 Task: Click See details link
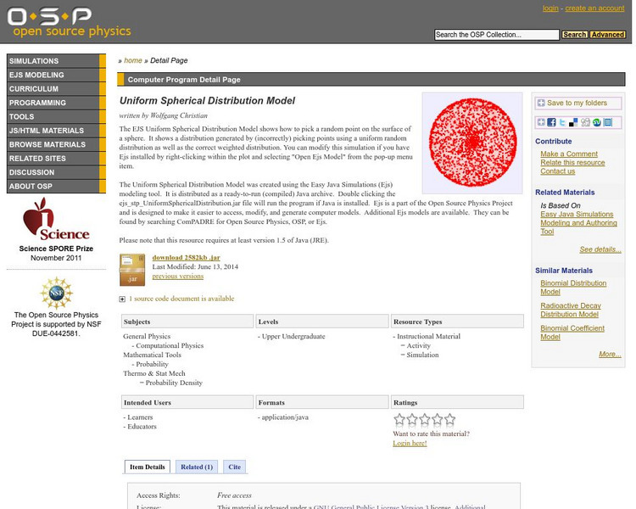(x=600, y=249)
